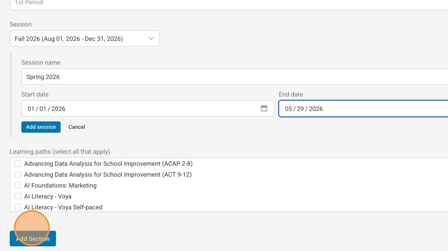Click the AI Foundations: Marketing label text
Image resolution: width=448 pixels, height=251 pixels.
[60, 185]
